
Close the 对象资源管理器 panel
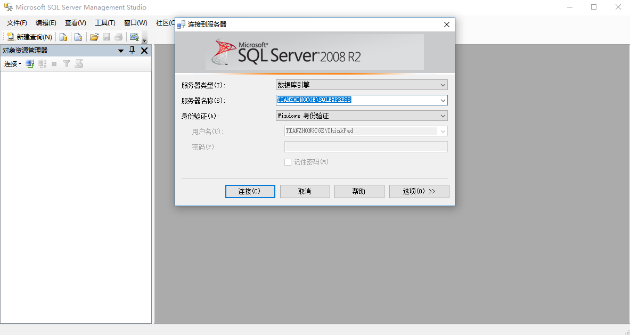[x=144, y=51]
